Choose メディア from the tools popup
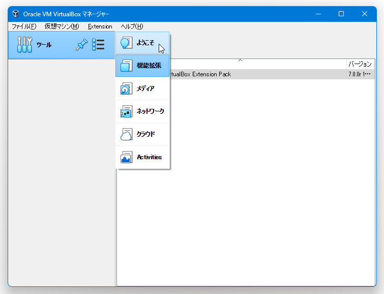 click(x=142, y=89)
